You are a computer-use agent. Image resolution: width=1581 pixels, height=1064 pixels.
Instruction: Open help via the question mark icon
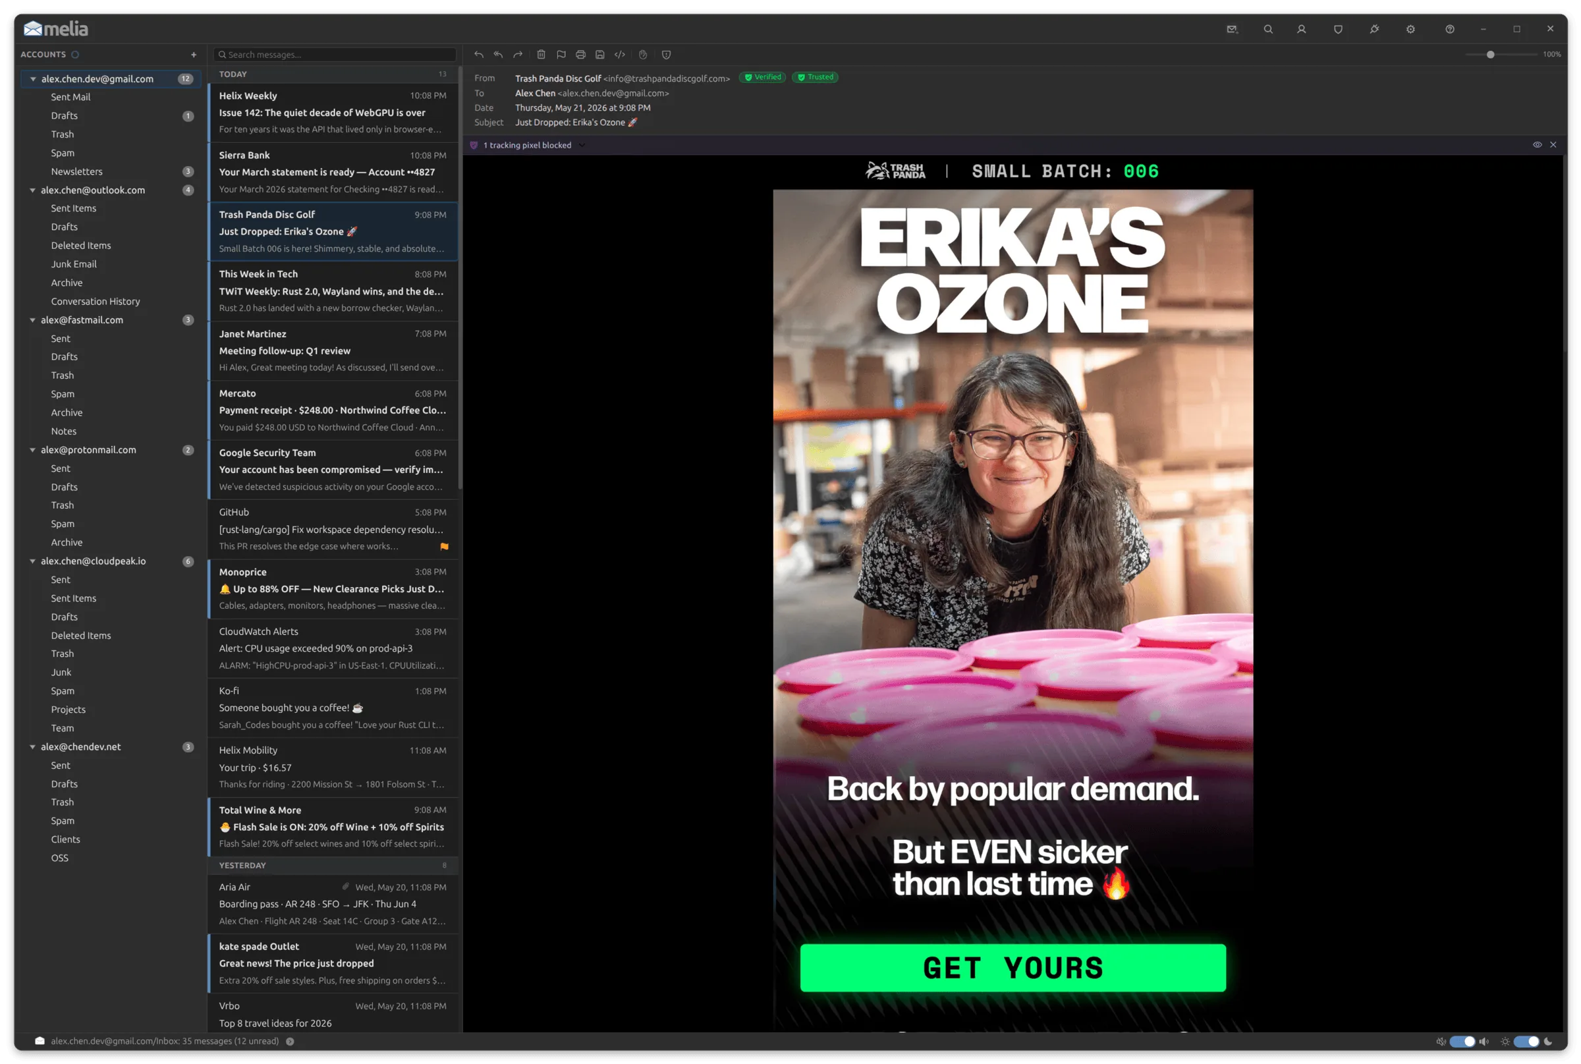[1450, 29]
